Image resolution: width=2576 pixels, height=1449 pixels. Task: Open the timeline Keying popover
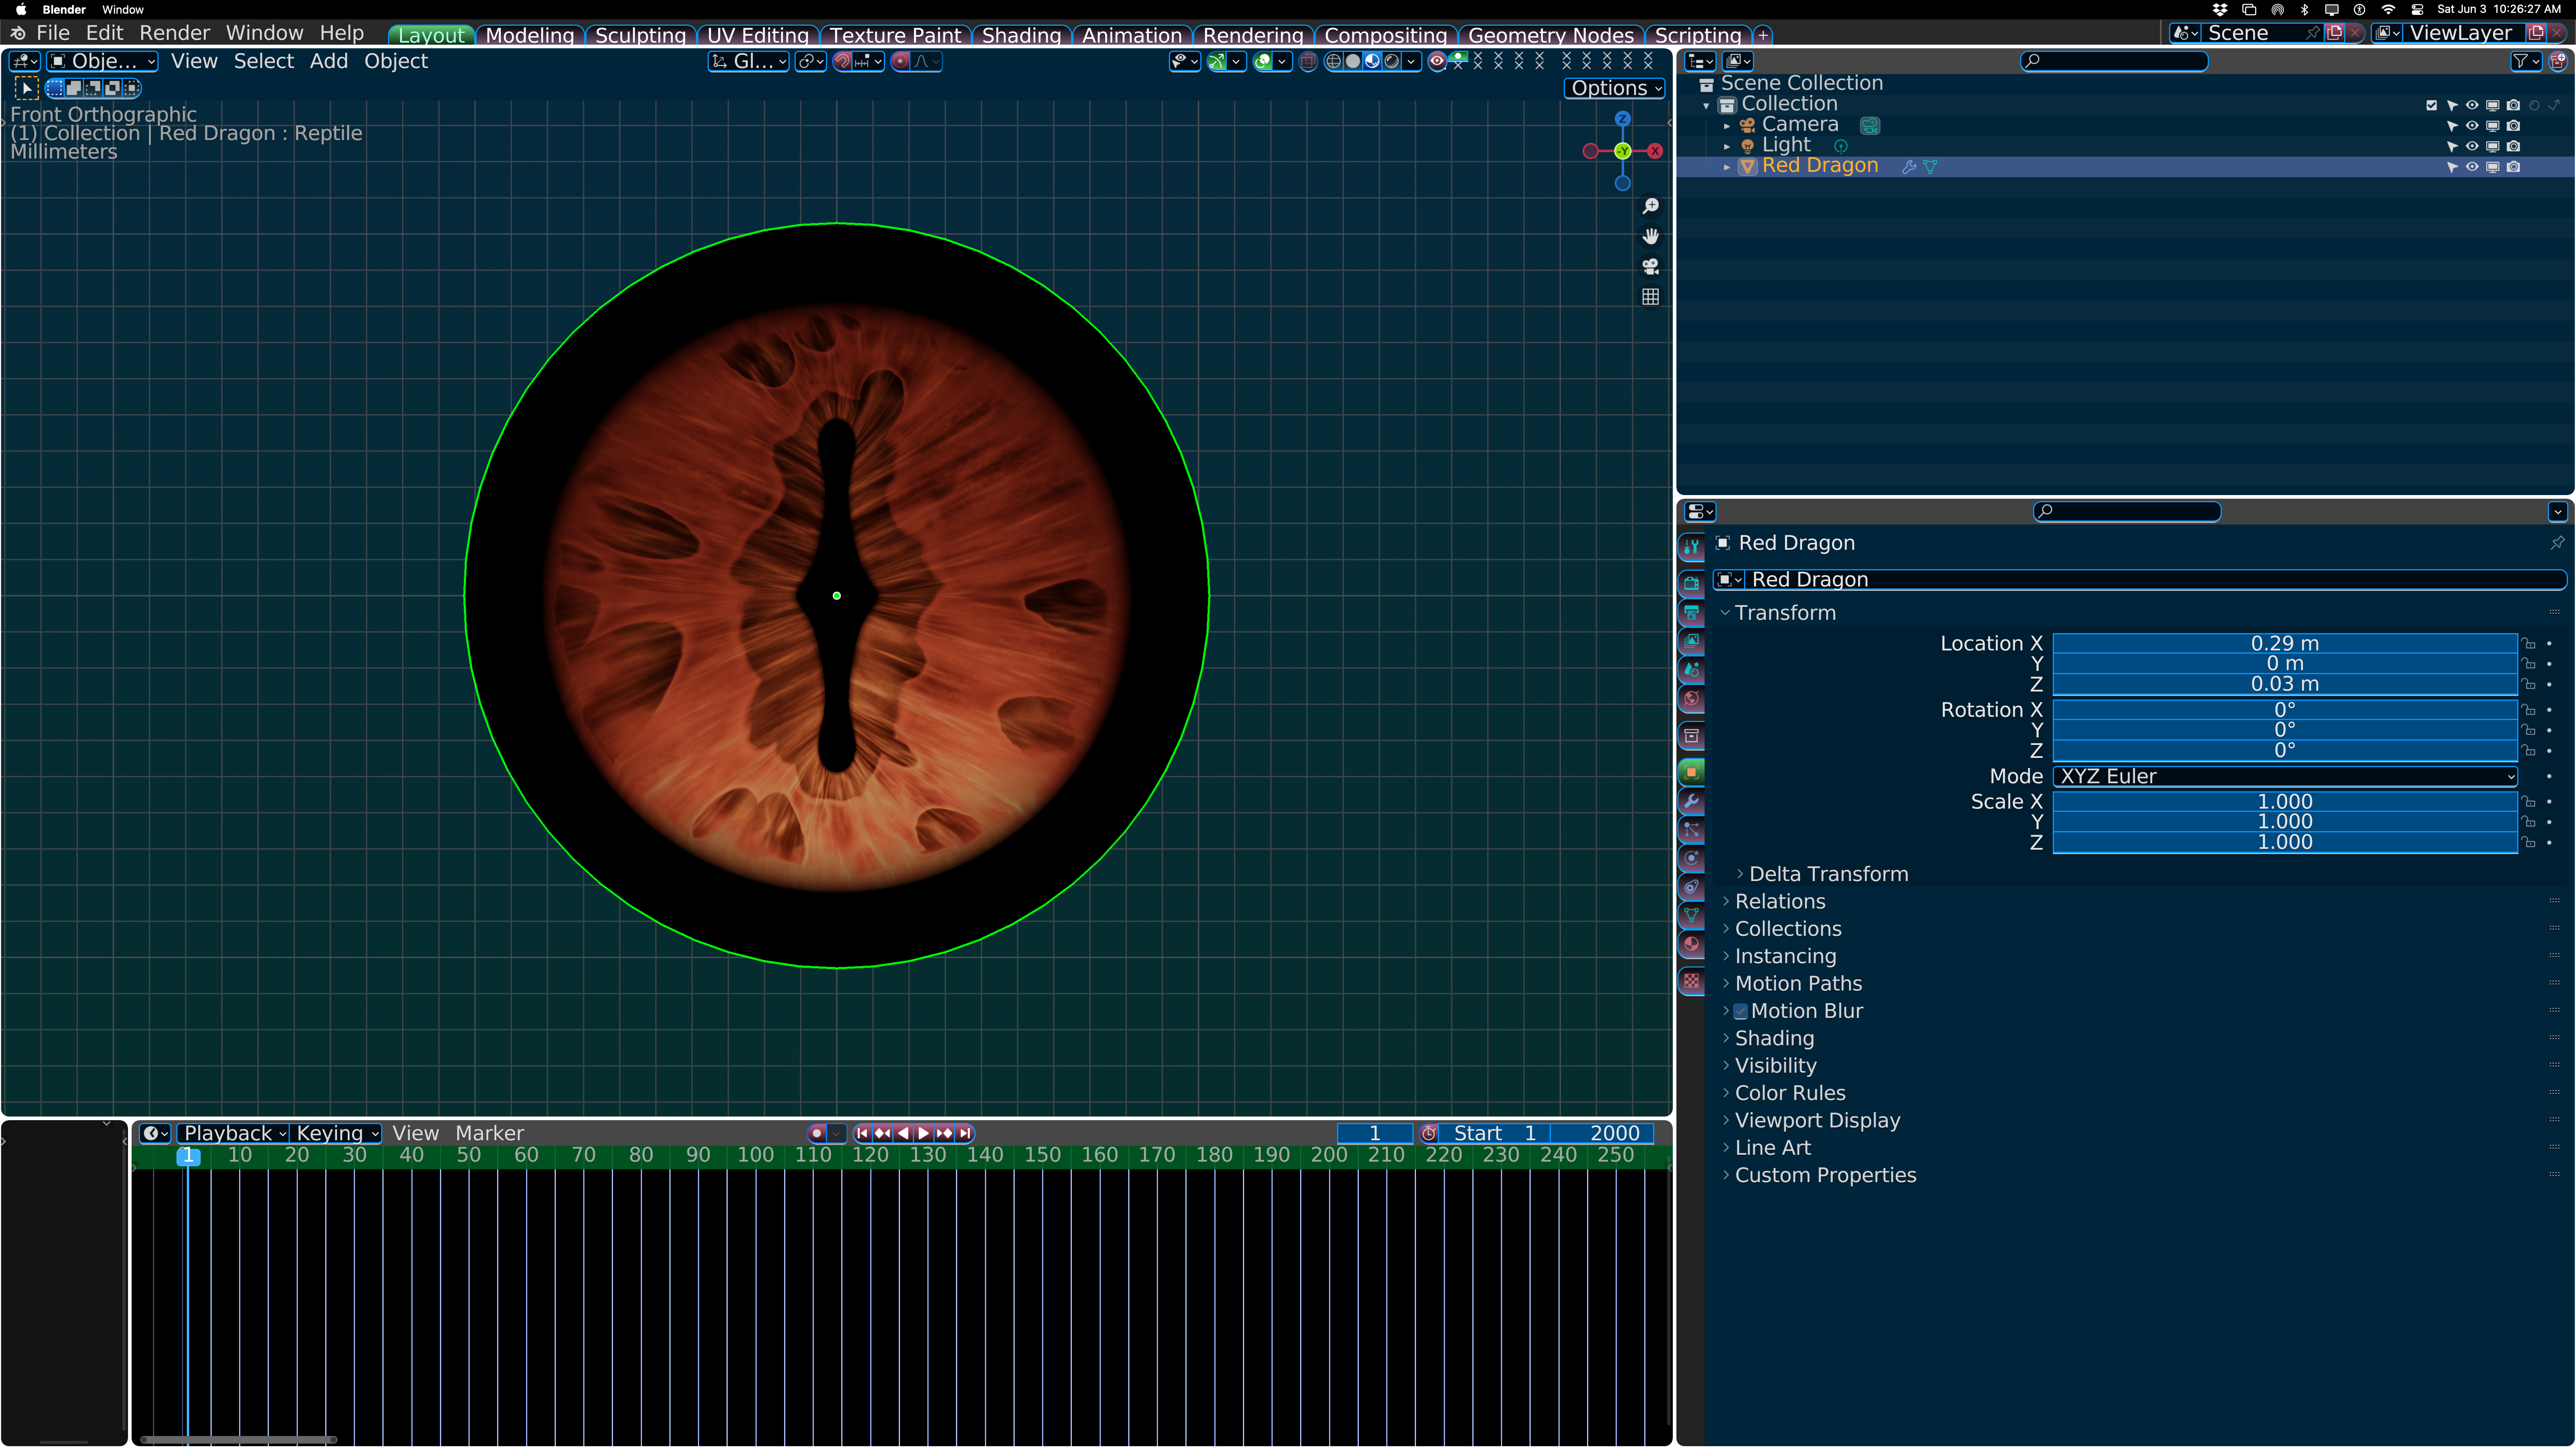(x=337, y=1133)
